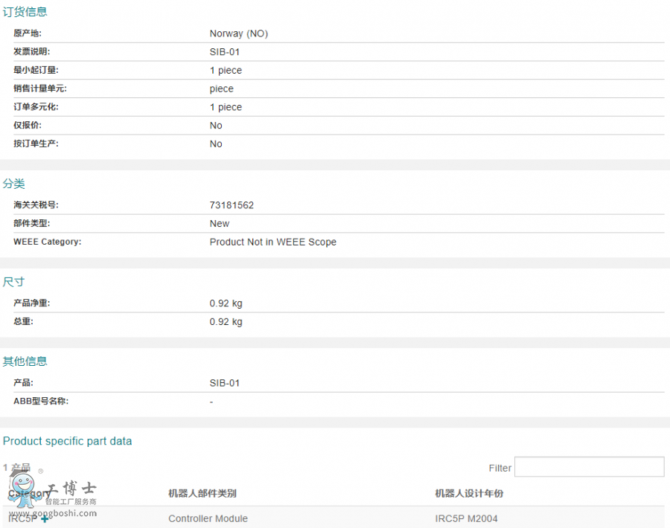670x528 pixels.
Task: Select the customs tariff number 73181562
Action: (232, 205)
